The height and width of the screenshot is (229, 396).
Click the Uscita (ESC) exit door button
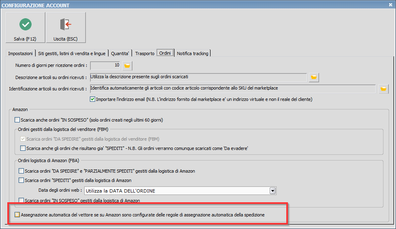click(66, 28)
